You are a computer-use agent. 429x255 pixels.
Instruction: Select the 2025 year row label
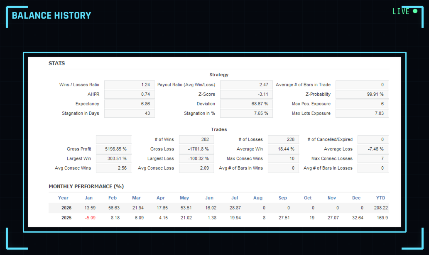(66, 218)
